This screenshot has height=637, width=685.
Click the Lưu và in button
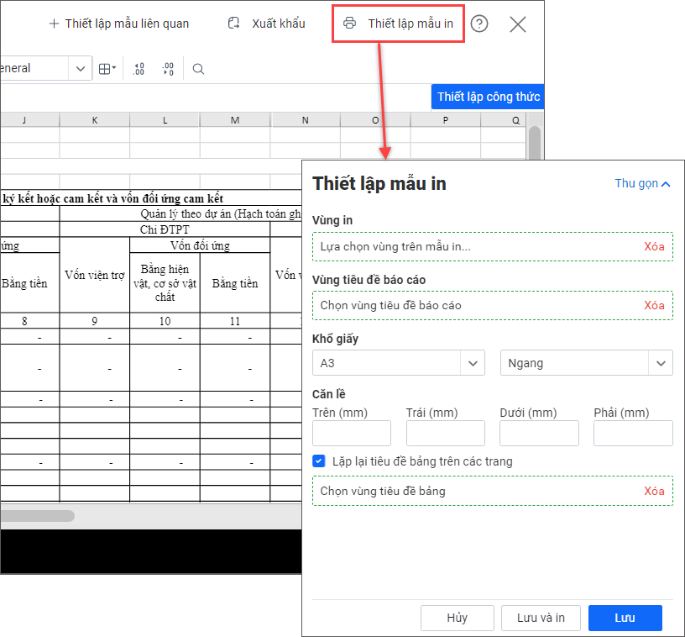pos(541,618)
